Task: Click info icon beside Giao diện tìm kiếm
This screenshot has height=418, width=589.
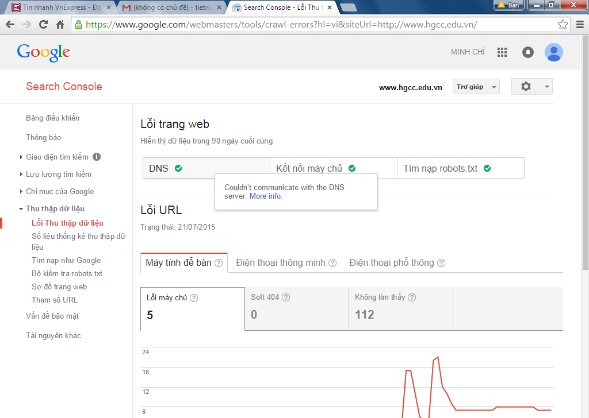Action: (97, 157)
